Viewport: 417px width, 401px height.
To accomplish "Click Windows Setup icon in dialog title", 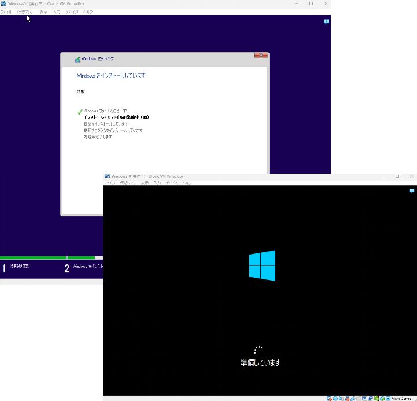I will pyautogui.click(x=78, y=60).
